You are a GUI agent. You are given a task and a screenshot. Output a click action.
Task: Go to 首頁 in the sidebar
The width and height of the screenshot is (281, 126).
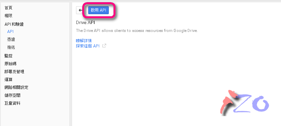pos(8,8)
